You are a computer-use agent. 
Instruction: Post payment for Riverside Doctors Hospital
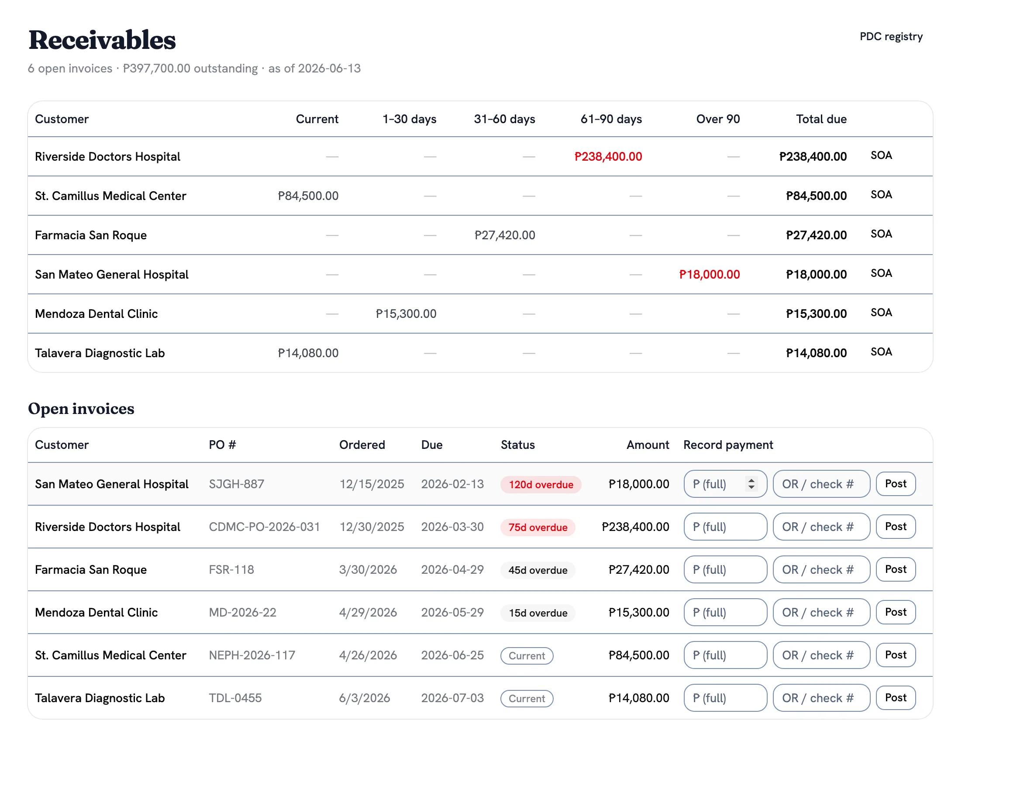pyautogui.click(x=895, y=526)
